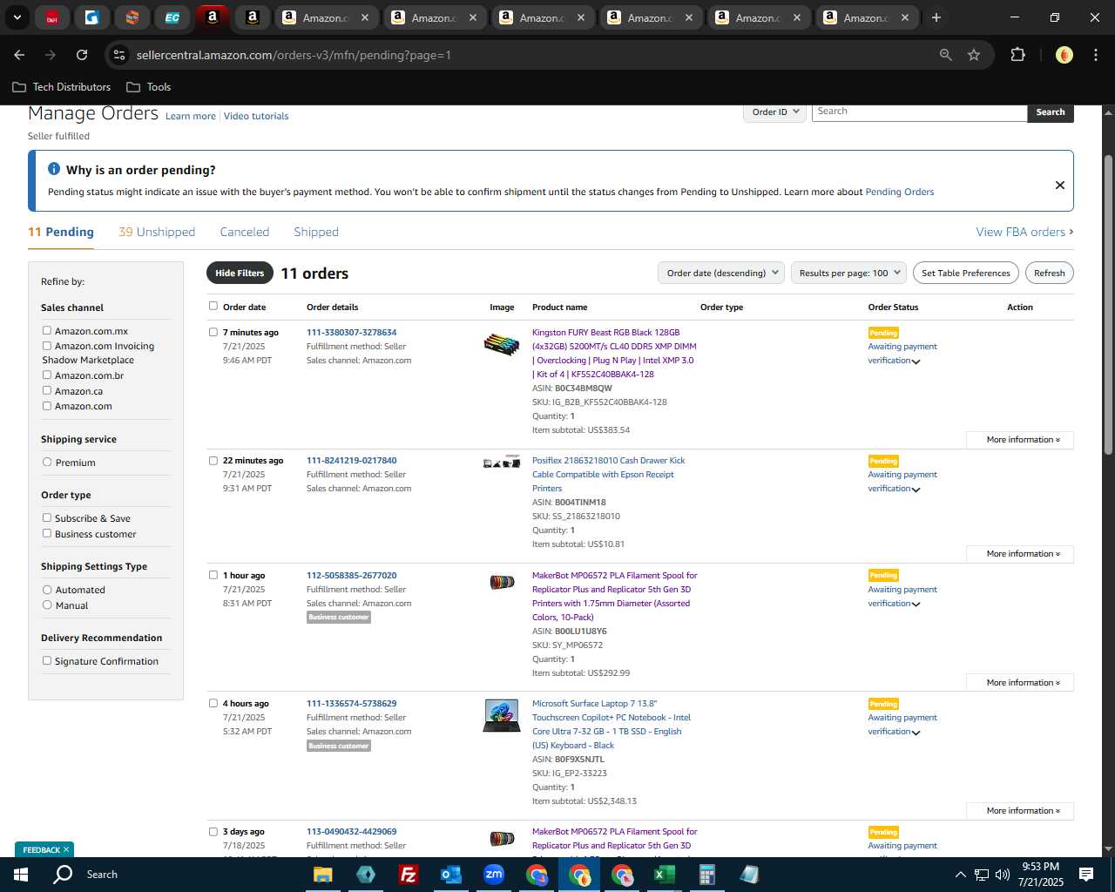Select the Manual shipping settings radio

click(x=47, y=605)
